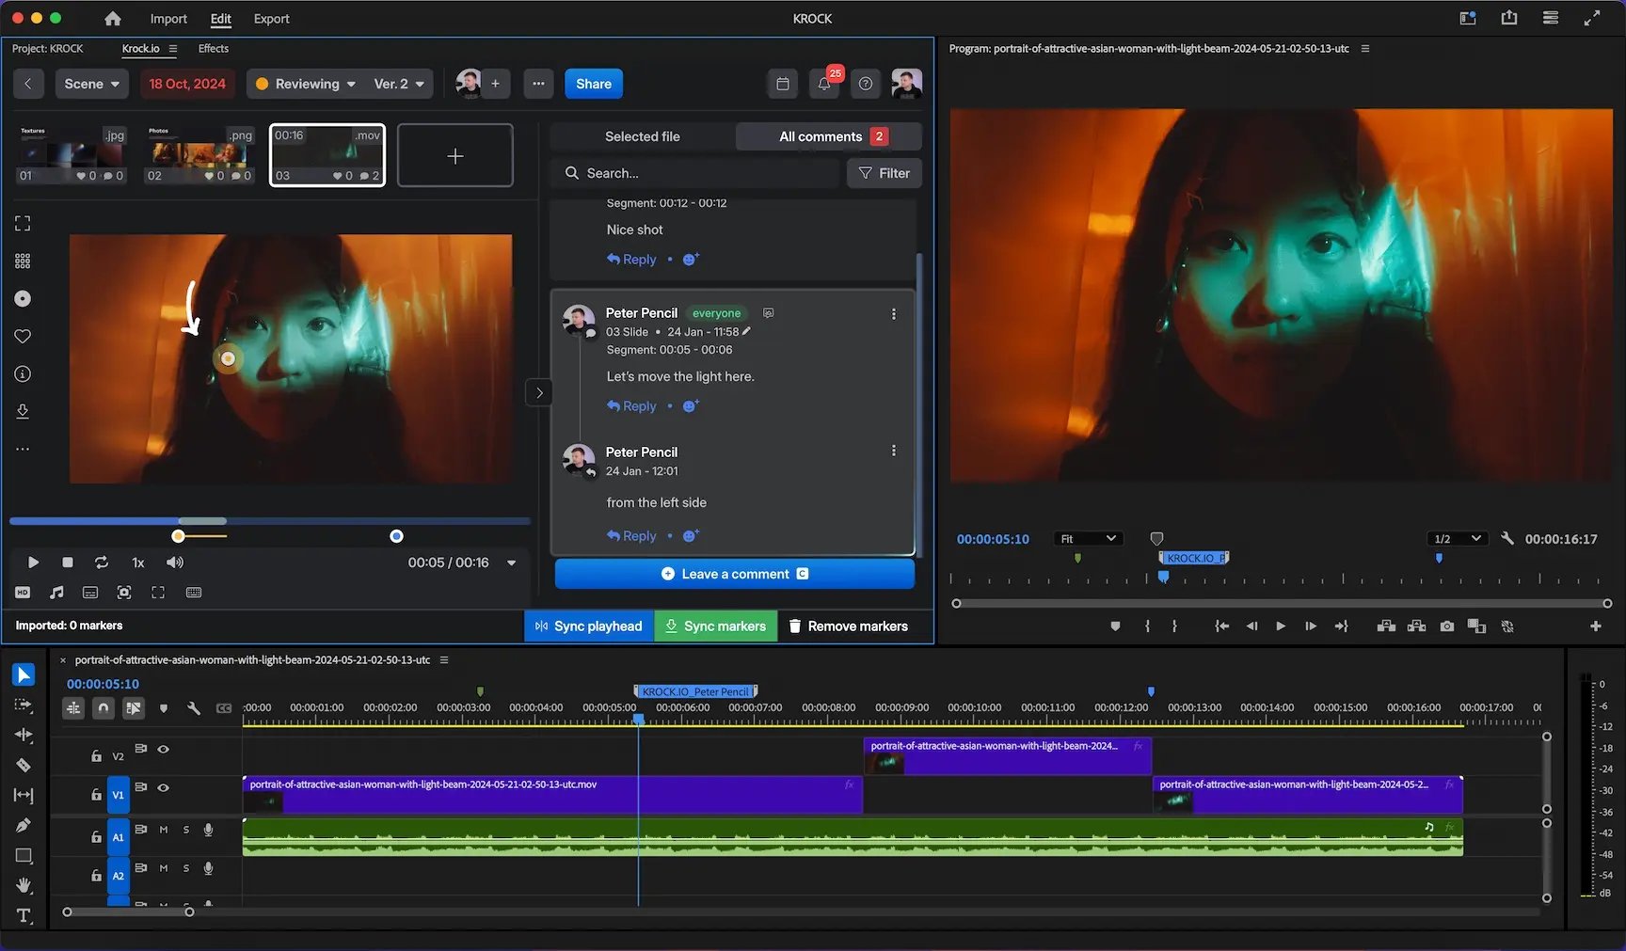The height and width of the screenshot is (951, 1626).
Task: Open the Ver. 2 version dropdown
Action: (396, 83)
